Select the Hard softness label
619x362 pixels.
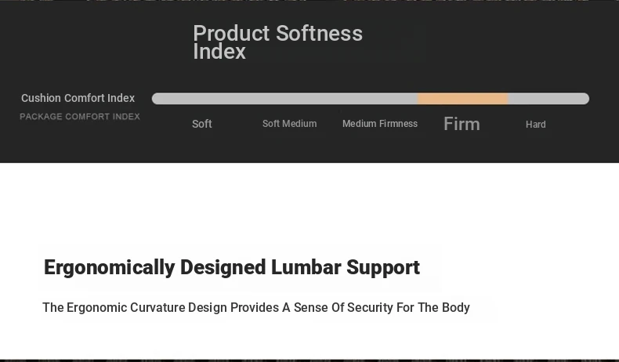pyautogui.click(x=536, y=125)
